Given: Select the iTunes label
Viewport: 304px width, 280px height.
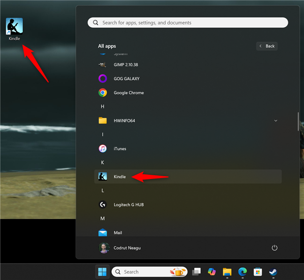Looking at the screenshot, I should (120, 149).
